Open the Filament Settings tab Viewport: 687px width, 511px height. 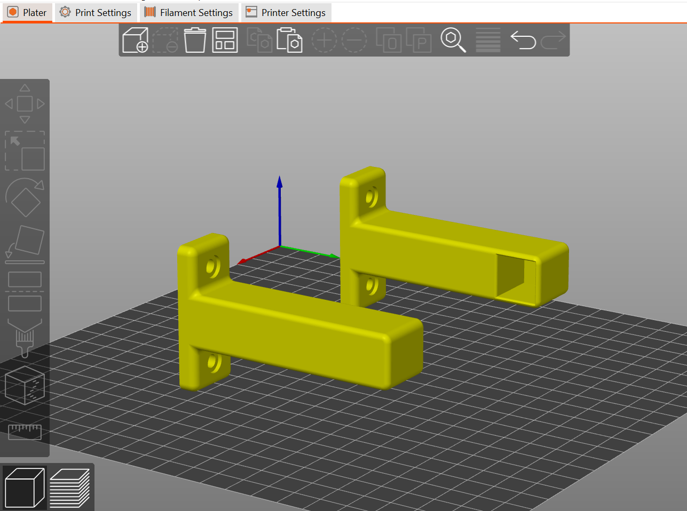pos(189,12)
